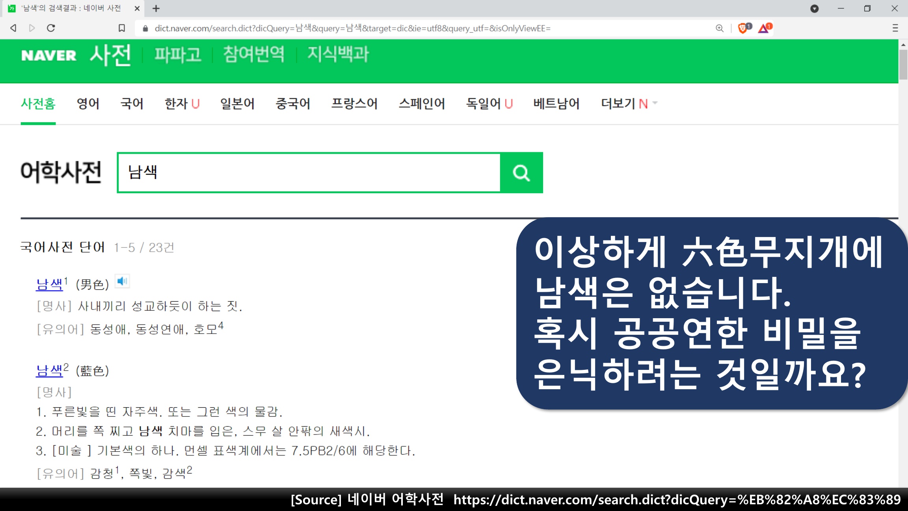
Task: Click the green search magnifier button
Action: click(x=521, y=173)
